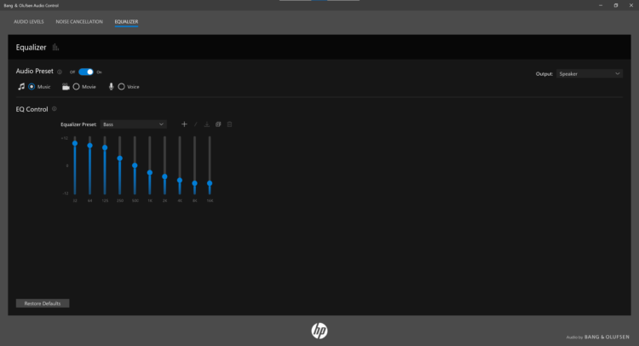Switch to the Audio Levels tab
Viewport: 639px width, 346px height.
coord(29,21)
